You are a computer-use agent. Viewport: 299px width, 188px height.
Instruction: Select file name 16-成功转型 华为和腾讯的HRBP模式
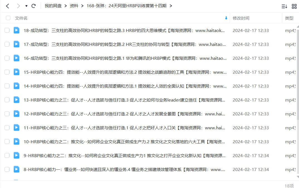(x=125, y=58)
